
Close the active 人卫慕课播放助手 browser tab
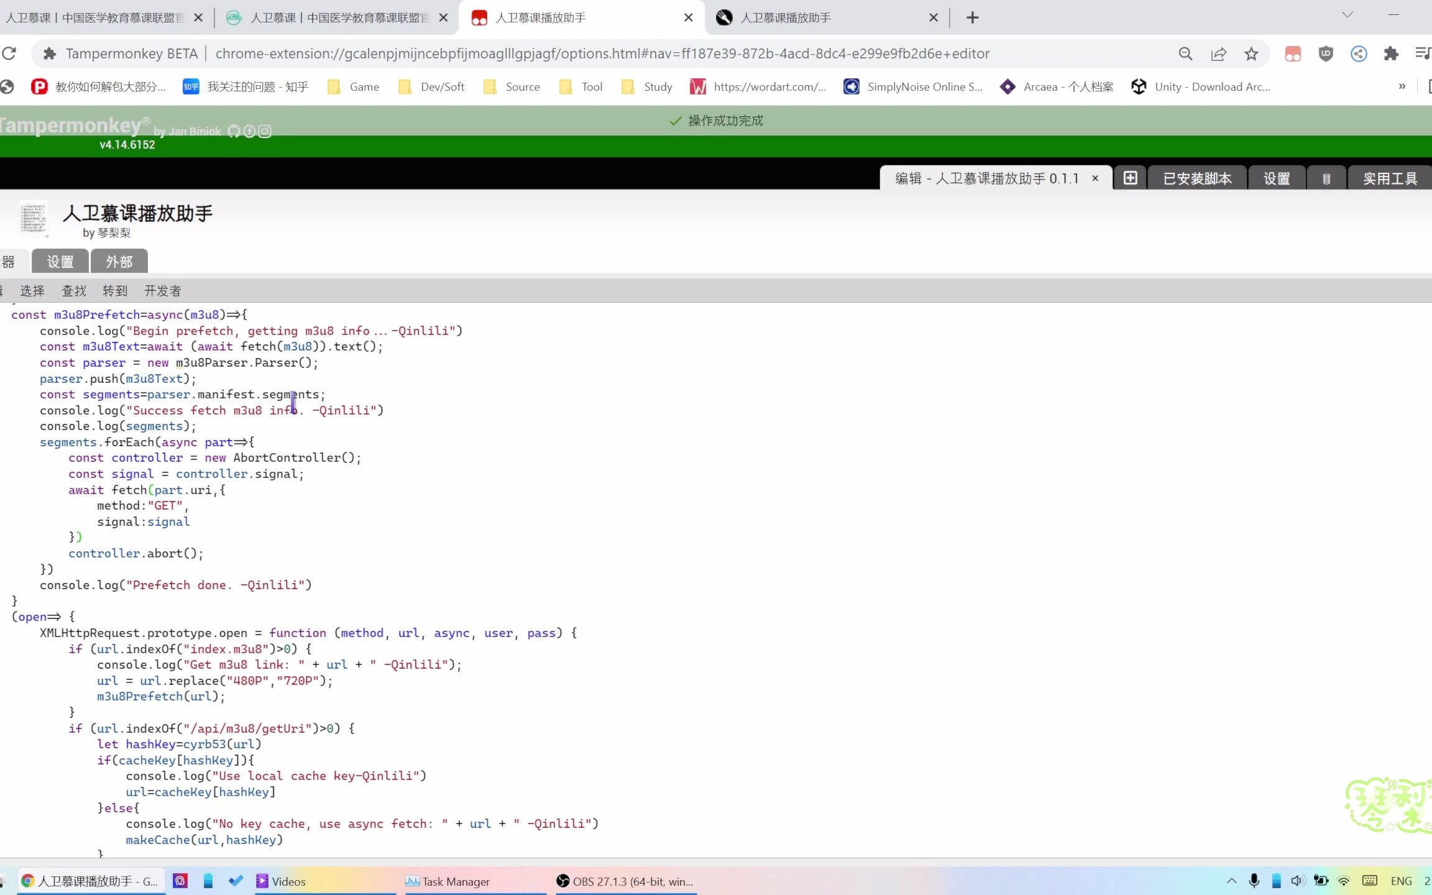click(688, 17)
